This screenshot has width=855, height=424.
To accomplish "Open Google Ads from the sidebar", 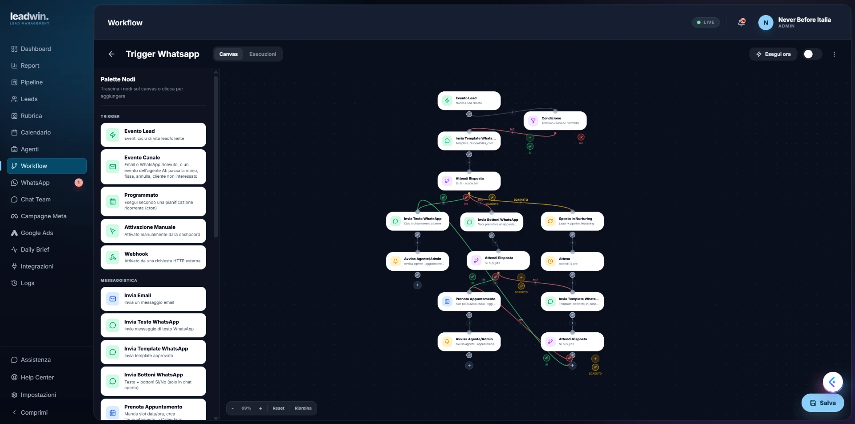I will tap(46, 233).
